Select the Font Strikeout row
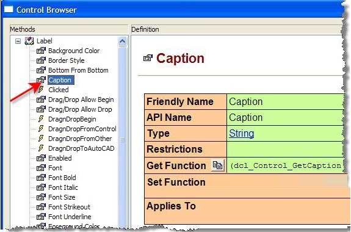 coord(69,207)
